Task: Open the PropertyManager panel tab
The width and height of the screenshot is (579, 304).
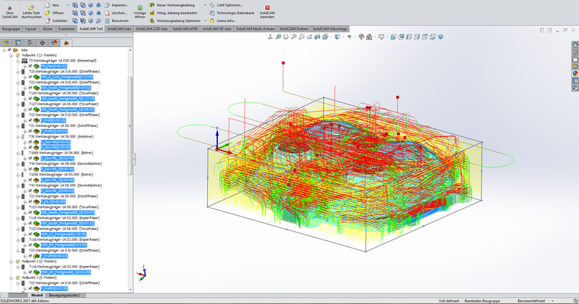Action: [18, 43]
